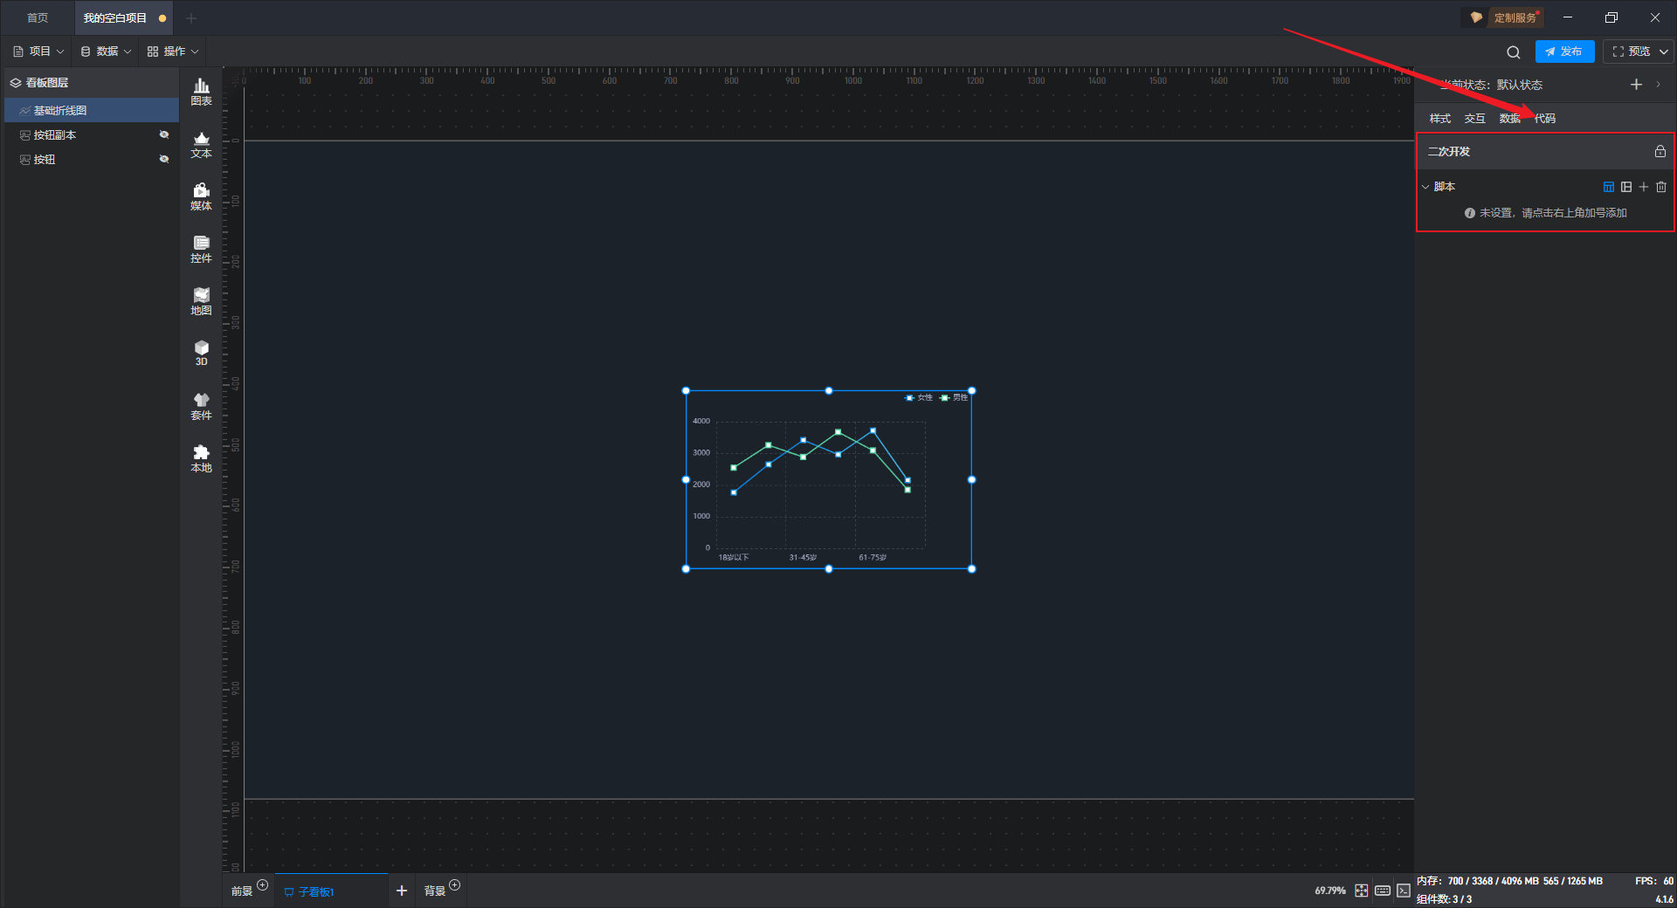Switch to the 交互 tab
The image size is (1677, 908).
(x=1474, y=119)
